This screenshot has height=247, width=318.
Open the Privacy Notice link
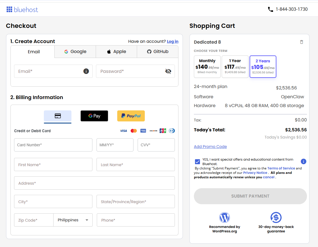pos(255,173)
